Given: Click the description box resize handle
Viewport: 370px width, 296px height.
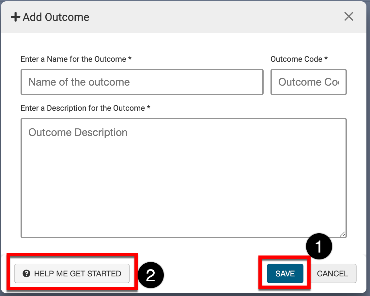Looking at the screenshot, I should click(x=342, y=234).
